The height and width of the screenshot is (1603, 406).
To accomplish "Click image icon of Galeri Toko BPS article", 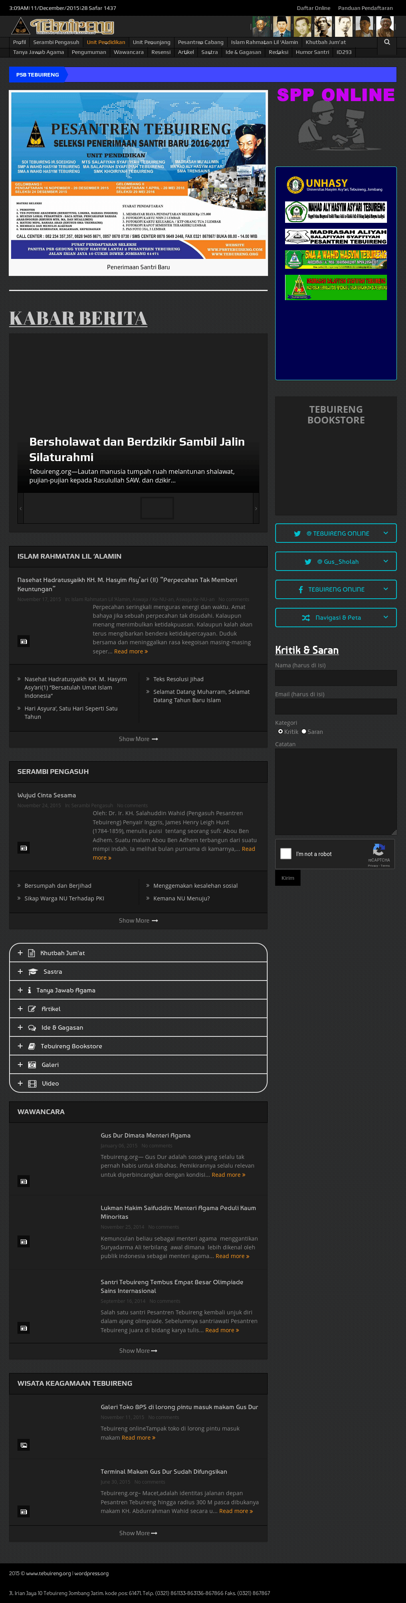I will [24, 1445].
